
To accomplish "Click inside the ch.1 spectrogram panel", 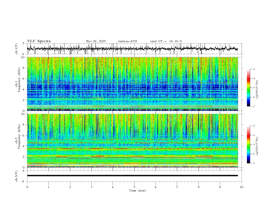I will tap(132, 84).
